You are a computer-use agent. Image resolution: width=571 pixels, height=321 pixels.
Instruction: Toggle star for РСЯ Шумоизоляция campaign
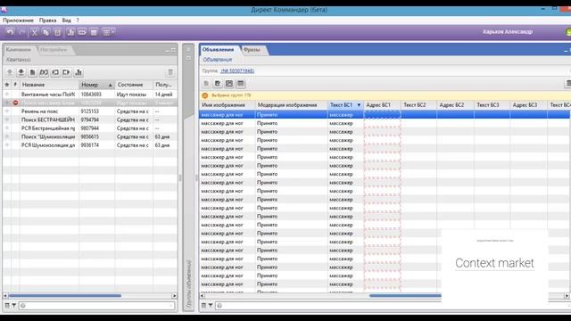coord(7,145)
